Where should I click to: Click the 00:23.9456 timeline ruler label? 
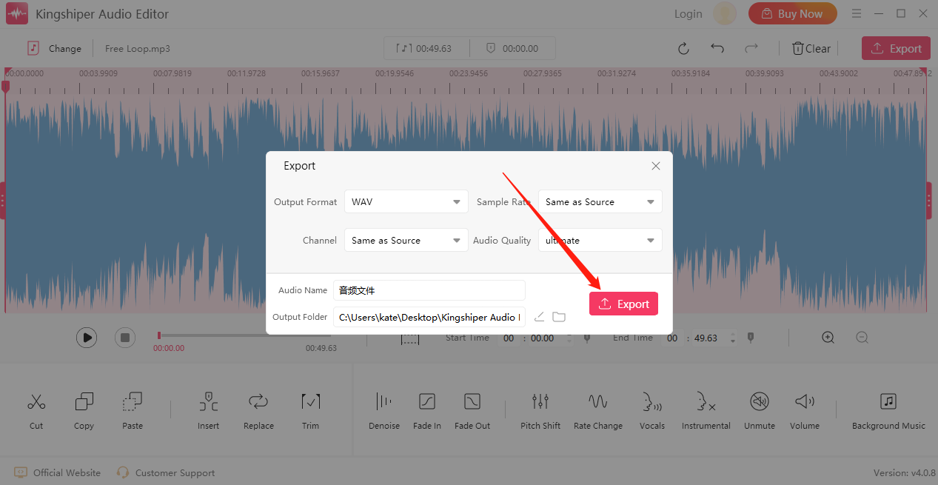pos(469,73)
